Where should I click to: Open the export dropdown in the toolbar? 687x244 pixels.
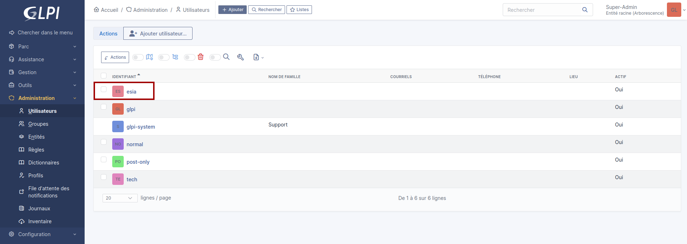(259, 57)
